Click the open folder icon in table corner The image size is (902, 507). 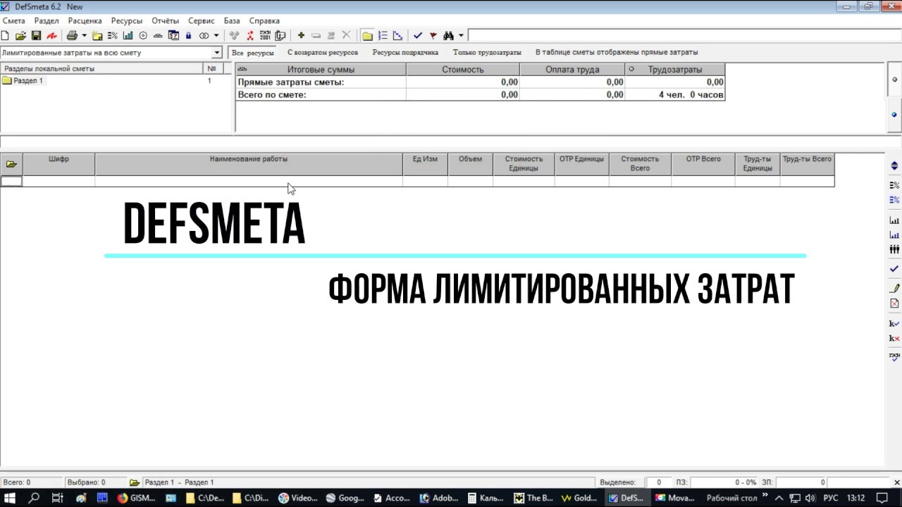tap(11, 164)
